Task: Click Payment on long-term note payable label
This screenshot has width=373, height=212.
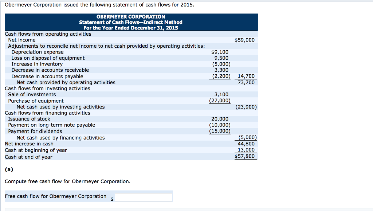Action: 52,125
